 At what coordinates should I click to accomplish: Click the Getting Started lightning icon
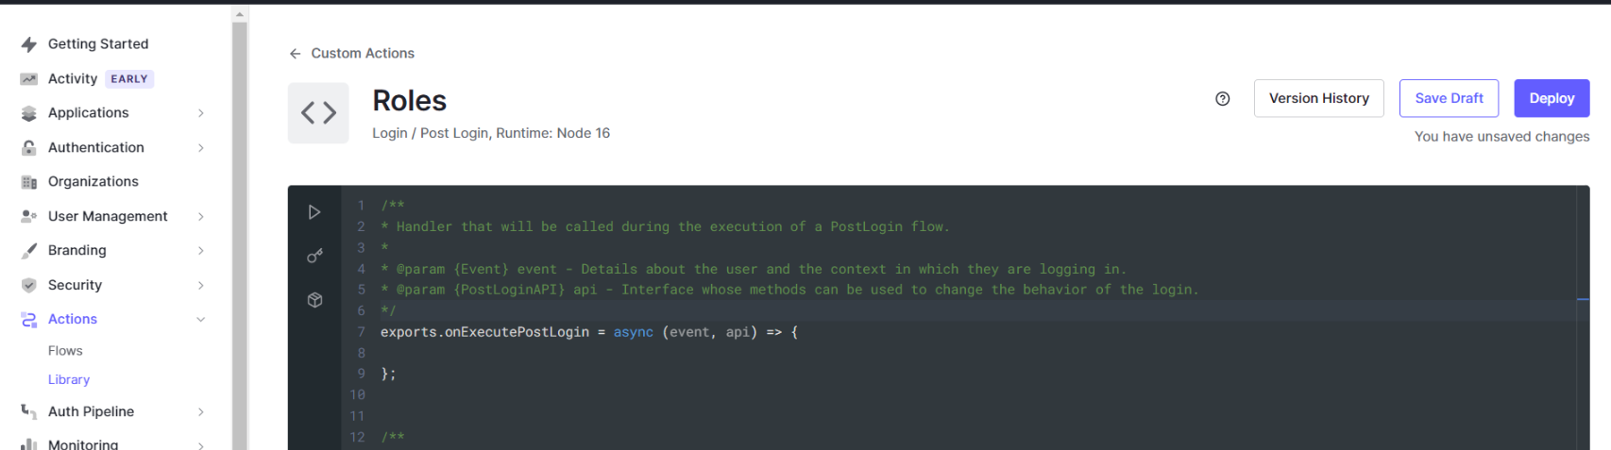29,44
